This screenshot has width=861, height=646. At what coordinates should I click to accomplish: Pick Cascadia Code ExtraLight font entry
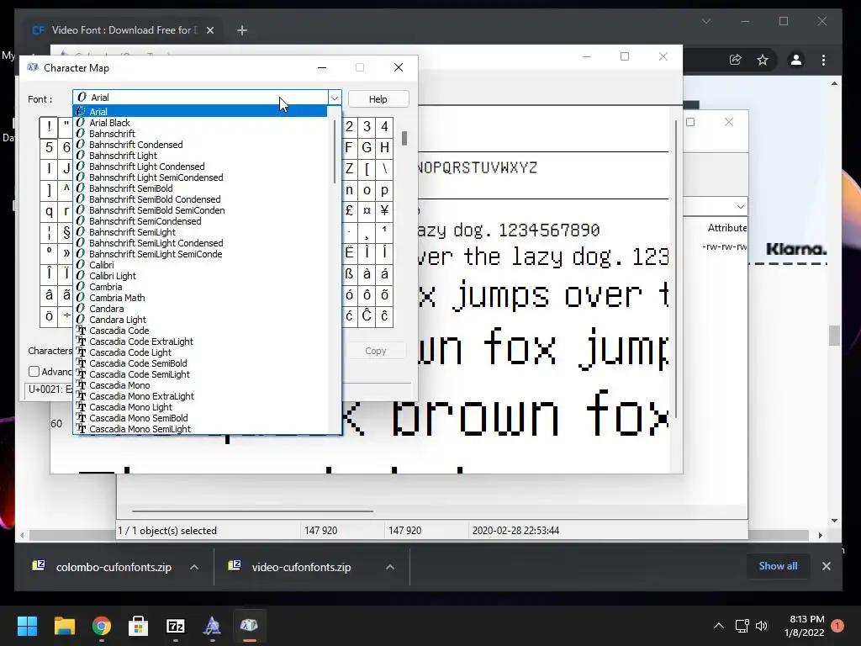click(201, 342)
